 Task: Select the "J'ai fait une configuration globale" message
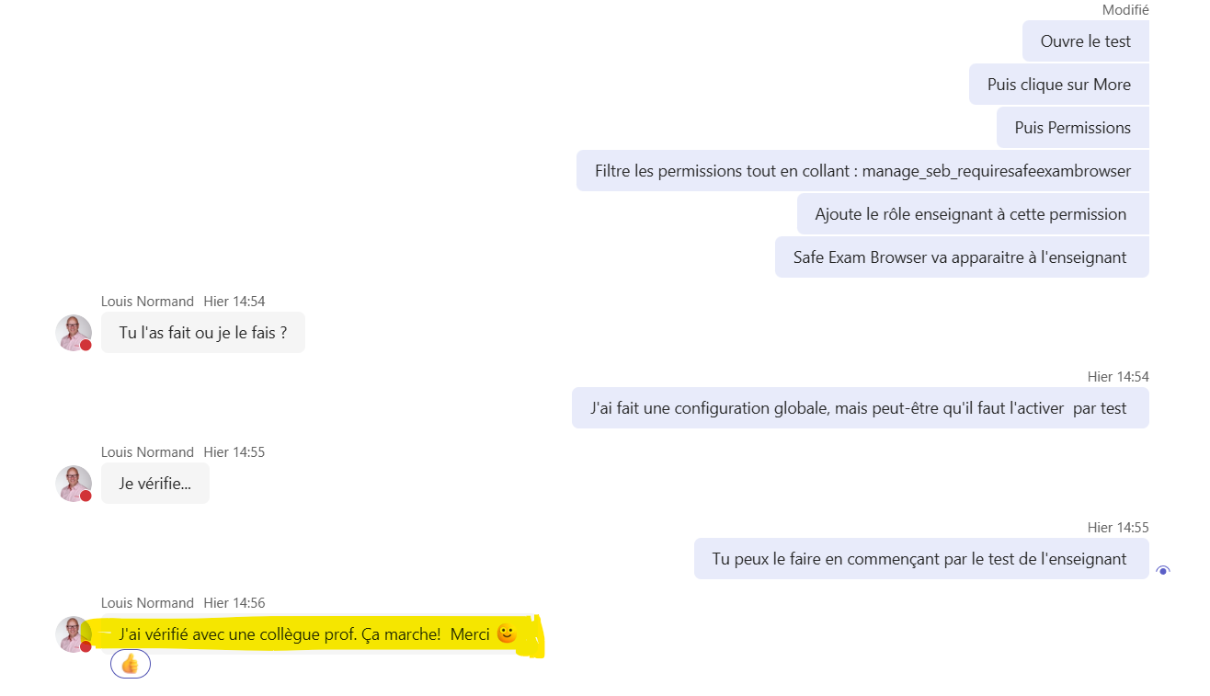[x=860, y=408]
